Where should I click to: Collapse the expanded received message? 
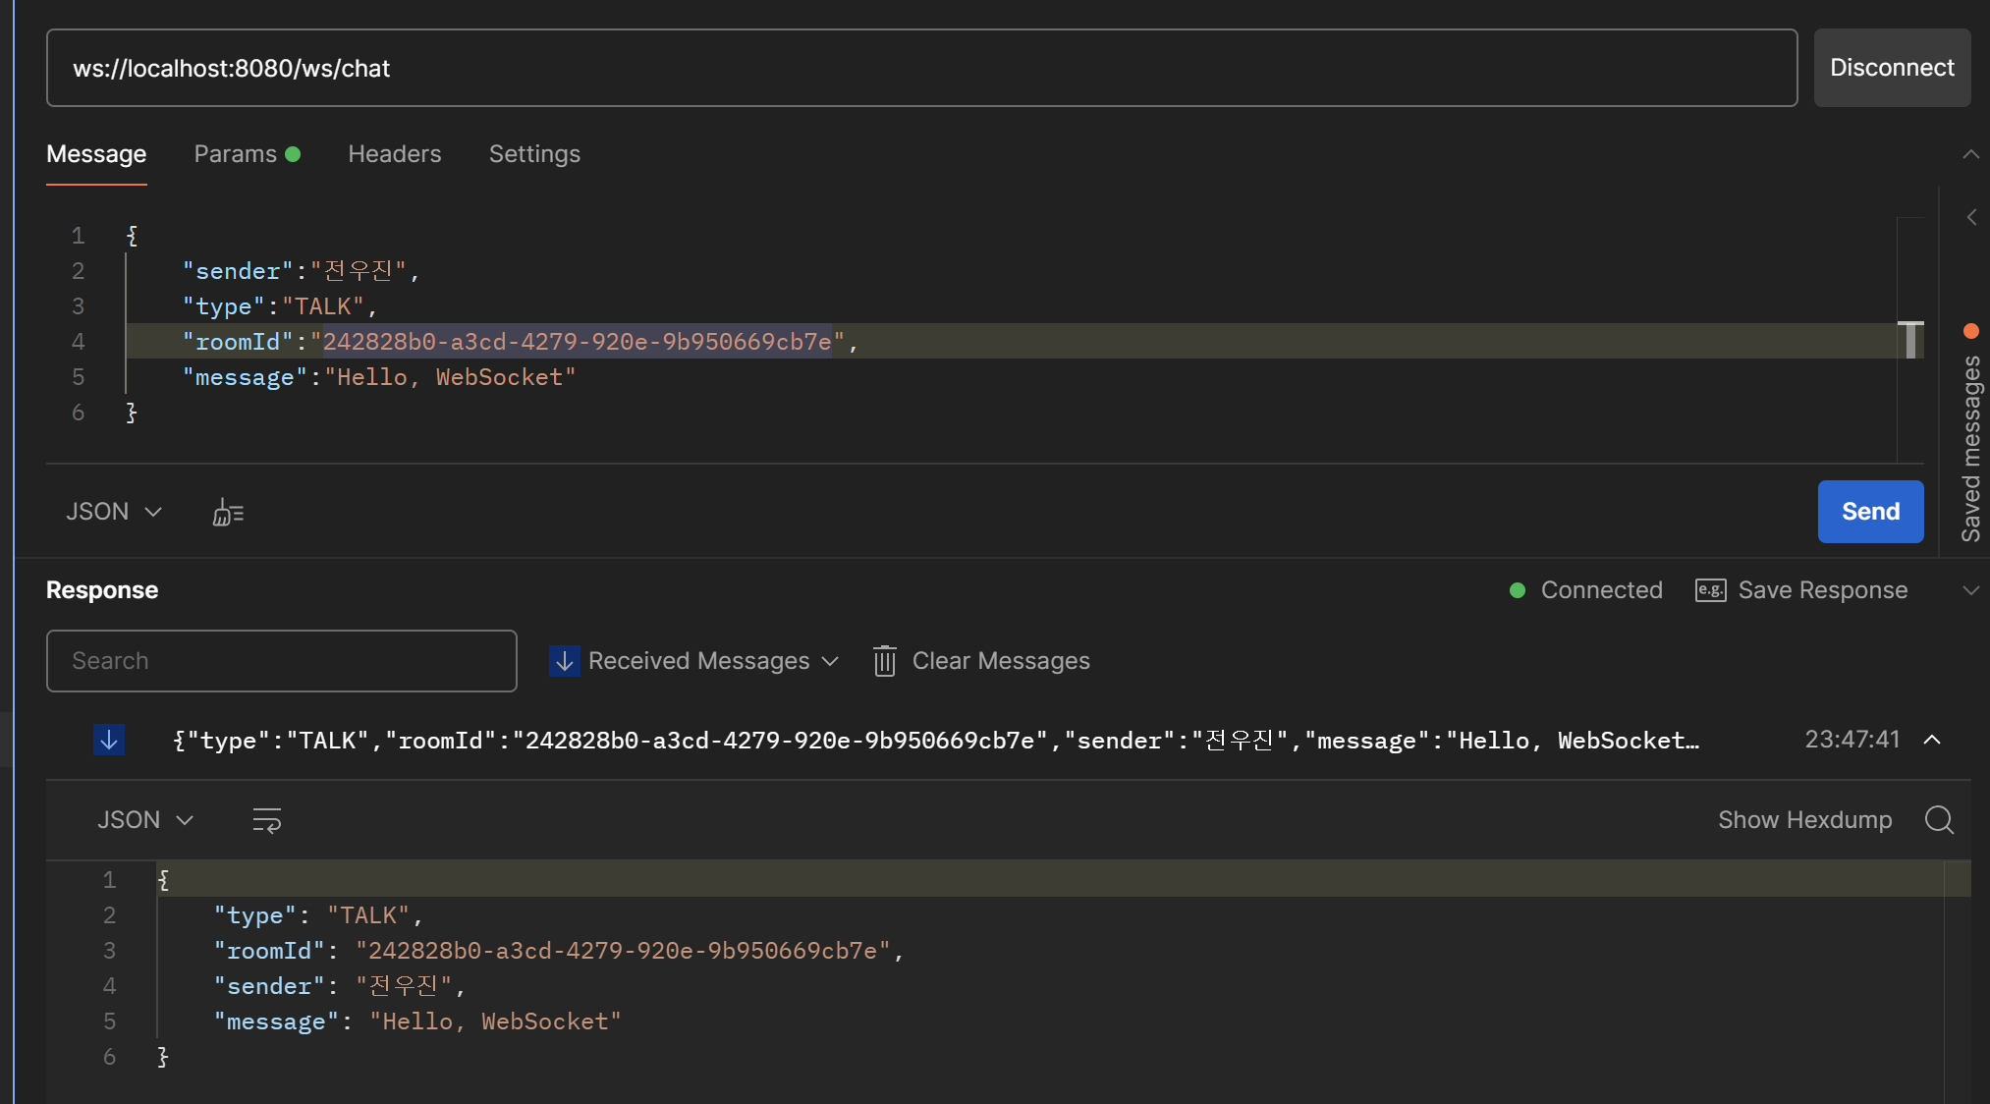(x=1932, y=740)
